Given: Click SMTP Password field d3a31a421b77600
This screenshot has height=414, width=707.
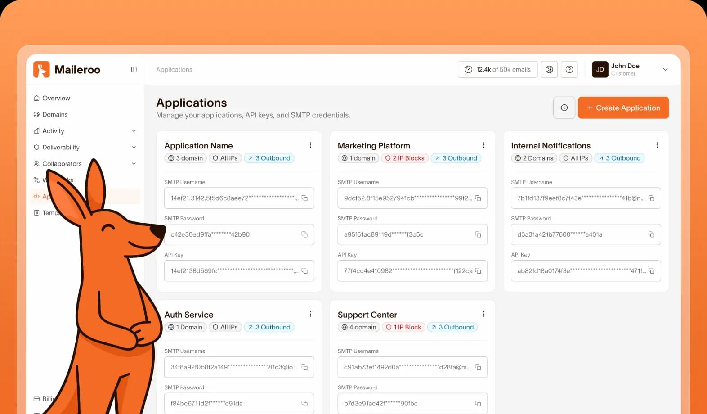Looking at the screenshot, I should (x=586, y=234).
